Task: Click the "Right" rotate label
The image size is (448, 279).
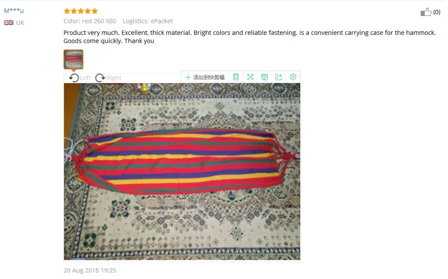Action: 114,78
